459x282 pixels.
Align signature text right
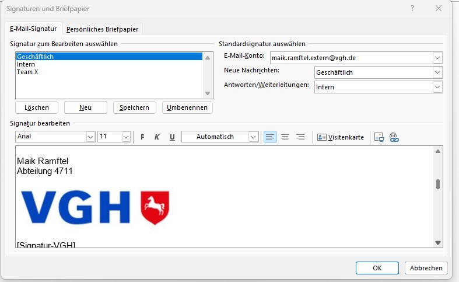[300, 137]
